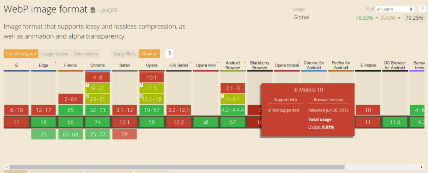Click note marker 2 on Chrome 23-31
Screen dimensions: 428x173
(x=87, y=96)
